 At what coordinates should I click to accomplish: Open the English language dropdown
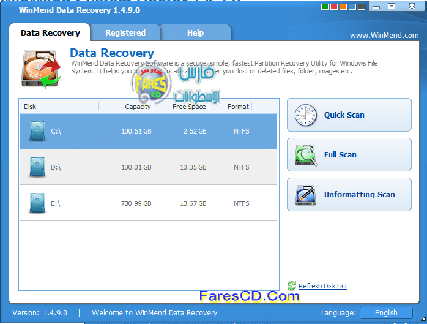[x=386, y=313]
